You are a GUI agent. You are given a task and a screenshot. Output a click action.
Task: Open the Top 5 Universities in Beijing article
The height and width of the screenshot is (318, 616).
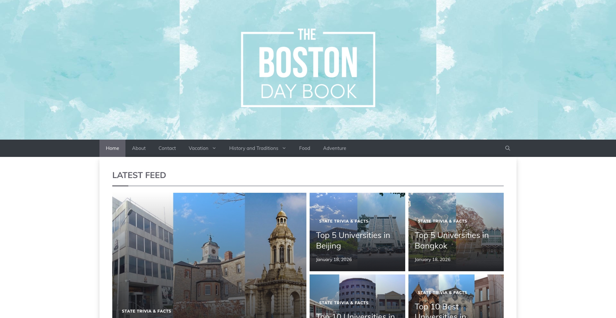(x=353, y=240)
